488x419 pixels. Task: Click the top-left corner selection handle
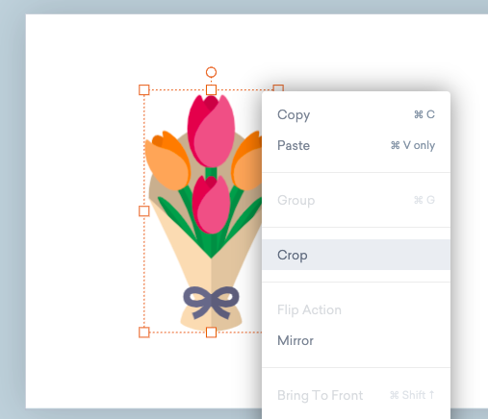click(x=144, y=90)
